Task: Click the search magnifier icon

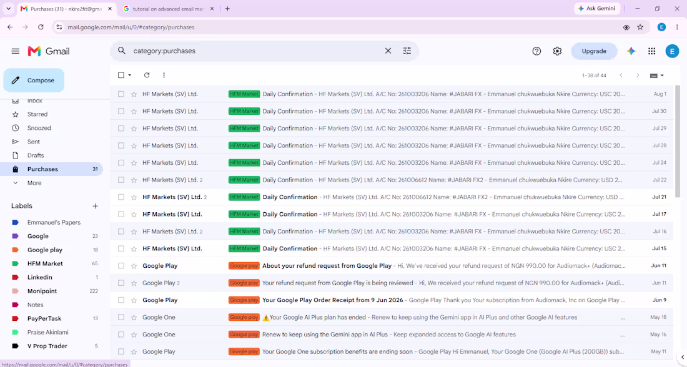Action: coord(122,51)
